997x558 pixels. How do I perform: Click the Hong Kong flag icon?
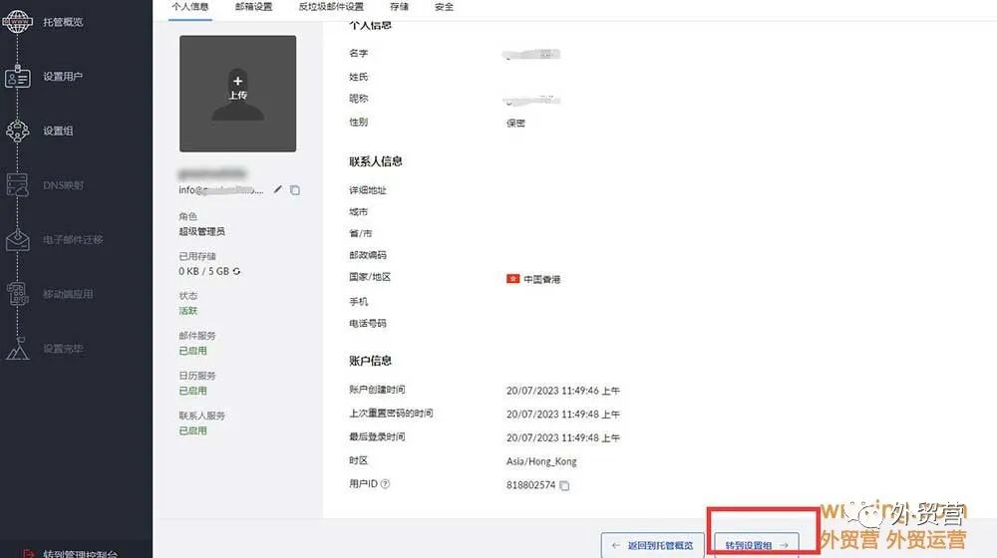point(513,279)
